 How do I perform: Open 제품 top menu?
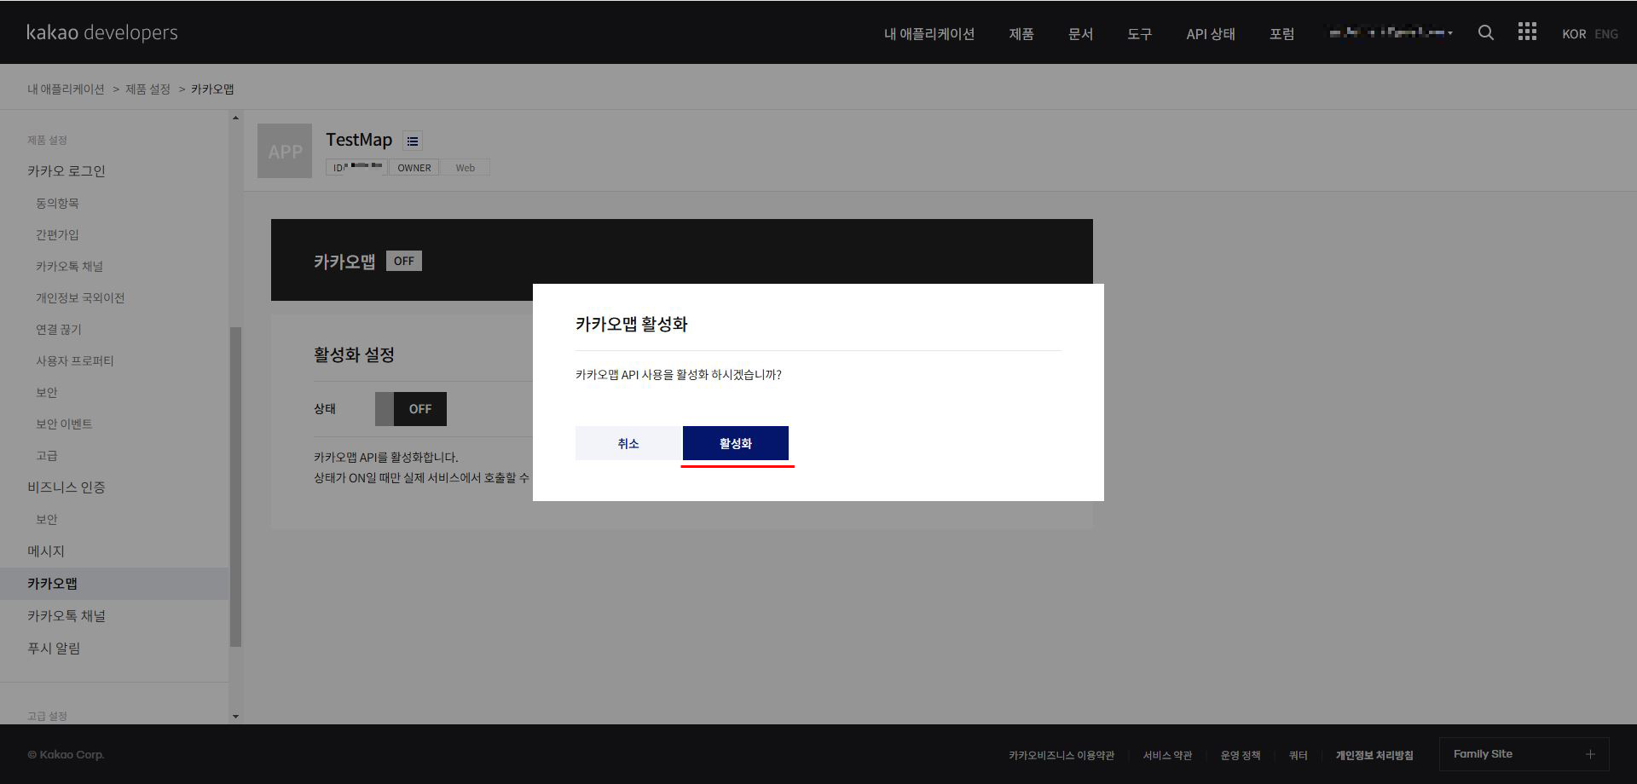coord(1021,34)
